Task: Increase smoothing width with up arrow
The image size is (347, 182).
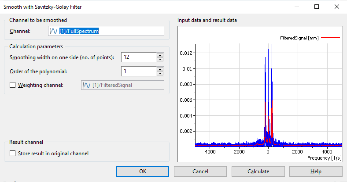Action: pos(160,55)
